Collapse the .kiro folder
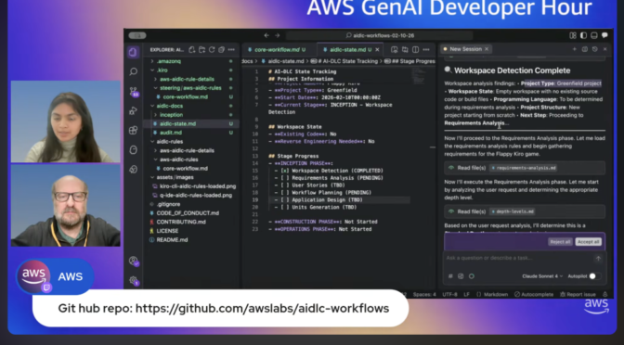 point(162,70)
